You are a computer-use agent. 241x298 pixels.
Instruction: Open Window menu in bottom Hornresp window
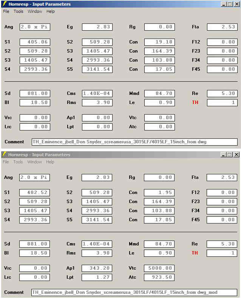(x=34, y=162)
